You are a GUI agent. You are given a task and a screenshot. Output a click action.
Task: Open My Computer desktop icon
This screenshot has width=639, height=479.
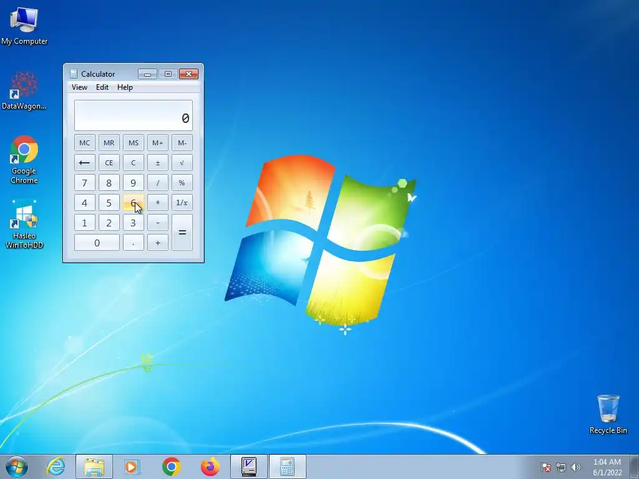24,26
